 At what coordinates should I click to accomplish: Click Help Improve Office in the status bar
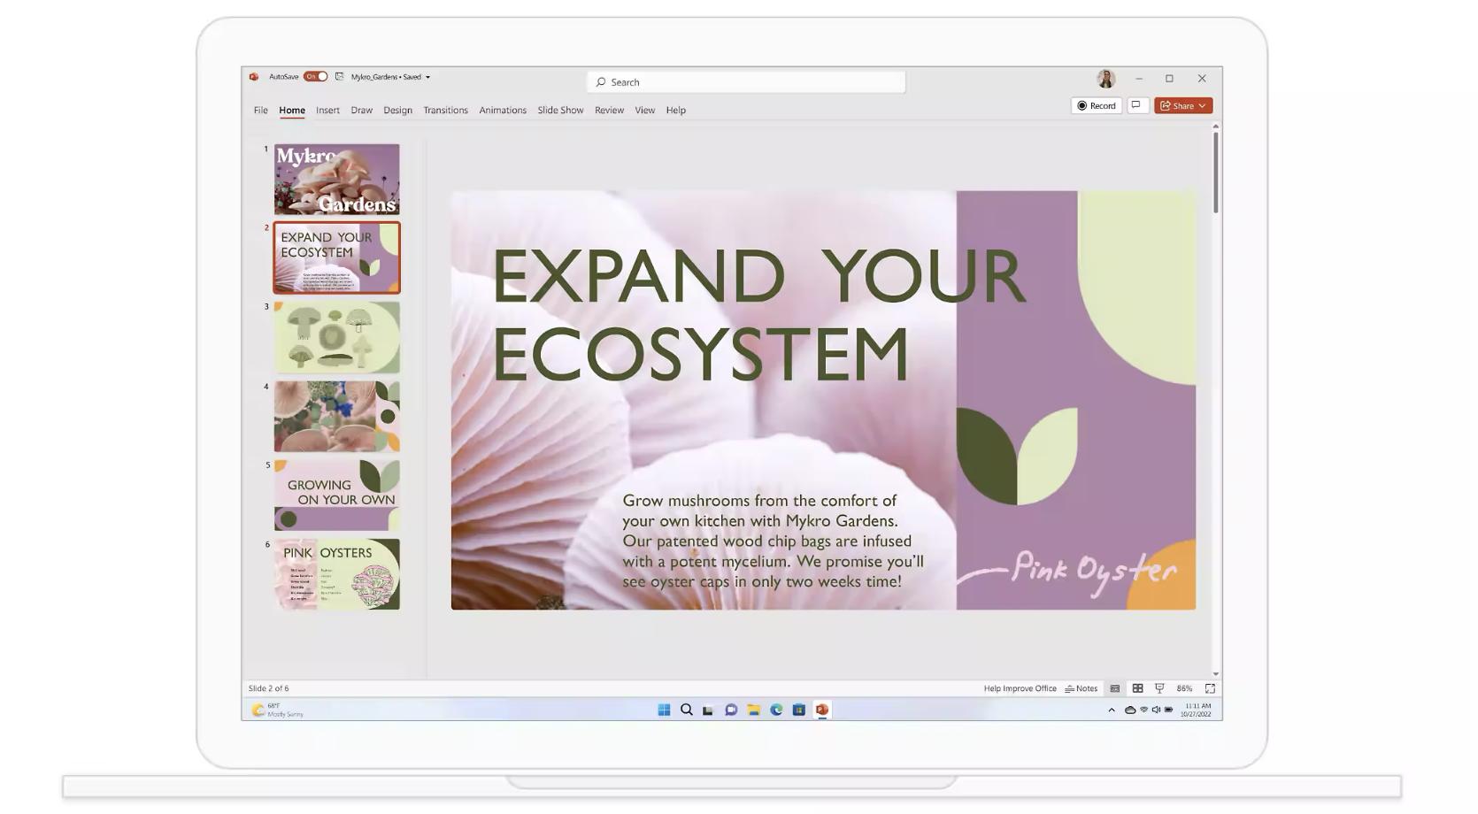click(1020, 688)
